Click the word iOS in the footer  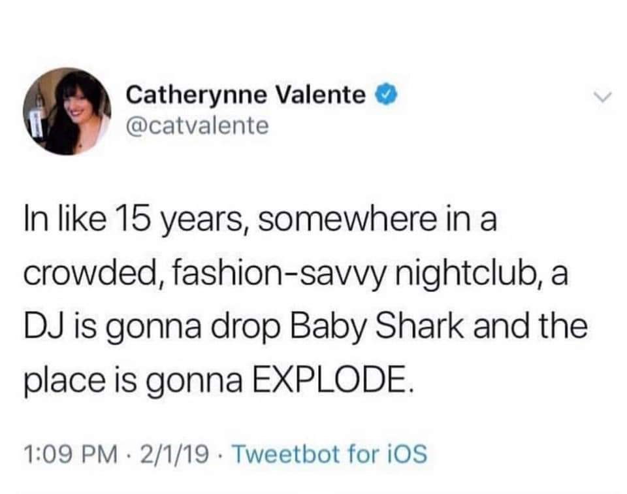pyautogui.click(x=405, y=452)
